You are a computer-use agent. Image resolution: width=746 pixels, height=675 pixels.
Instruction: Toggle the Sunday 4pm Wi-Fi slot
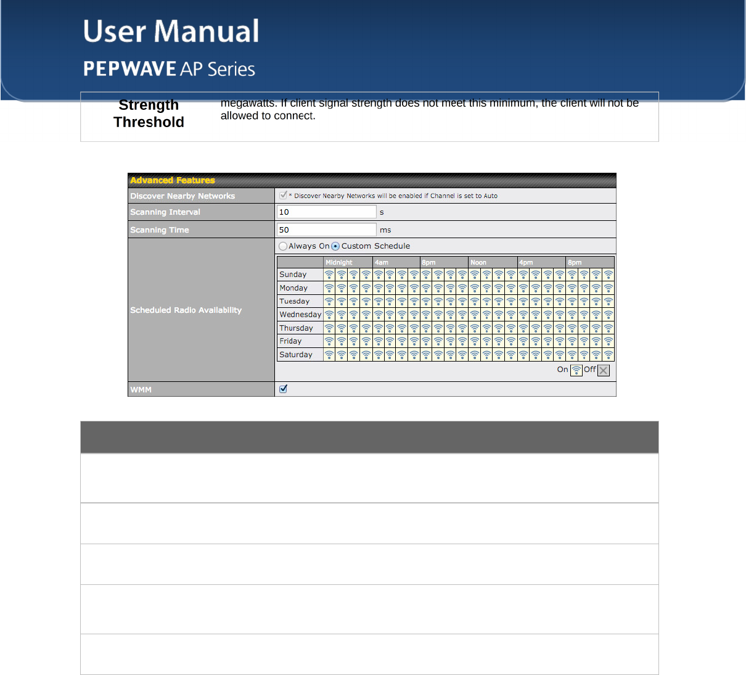tap(523, 275)
